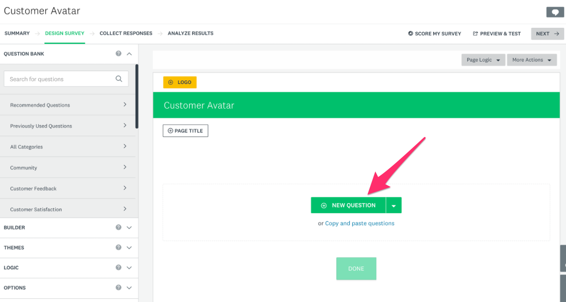
Task: Expand Previously Used Questions category
Action: [x=68, y=126]
